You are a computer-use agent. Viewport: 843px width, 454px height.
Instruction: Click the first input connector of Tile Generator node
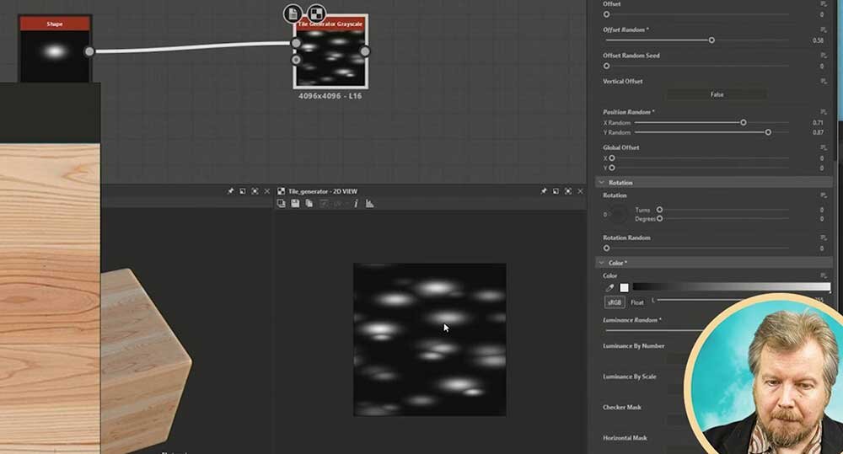(296, 43)
